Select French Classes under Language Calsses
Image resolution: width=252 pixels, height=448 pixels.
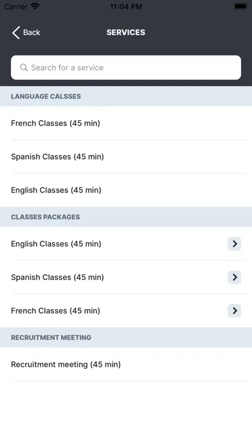[x=126, y=123]
